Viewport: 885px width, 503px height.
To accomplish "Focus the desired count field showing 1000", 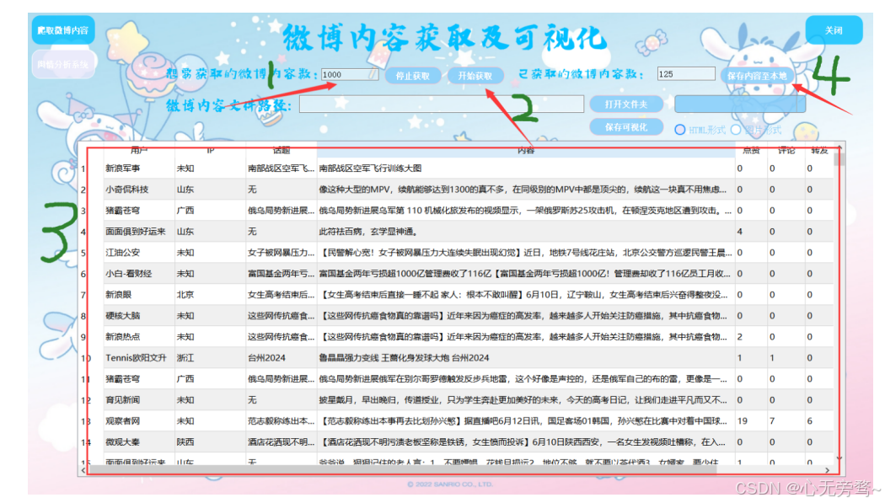I will tap(350, 74).
